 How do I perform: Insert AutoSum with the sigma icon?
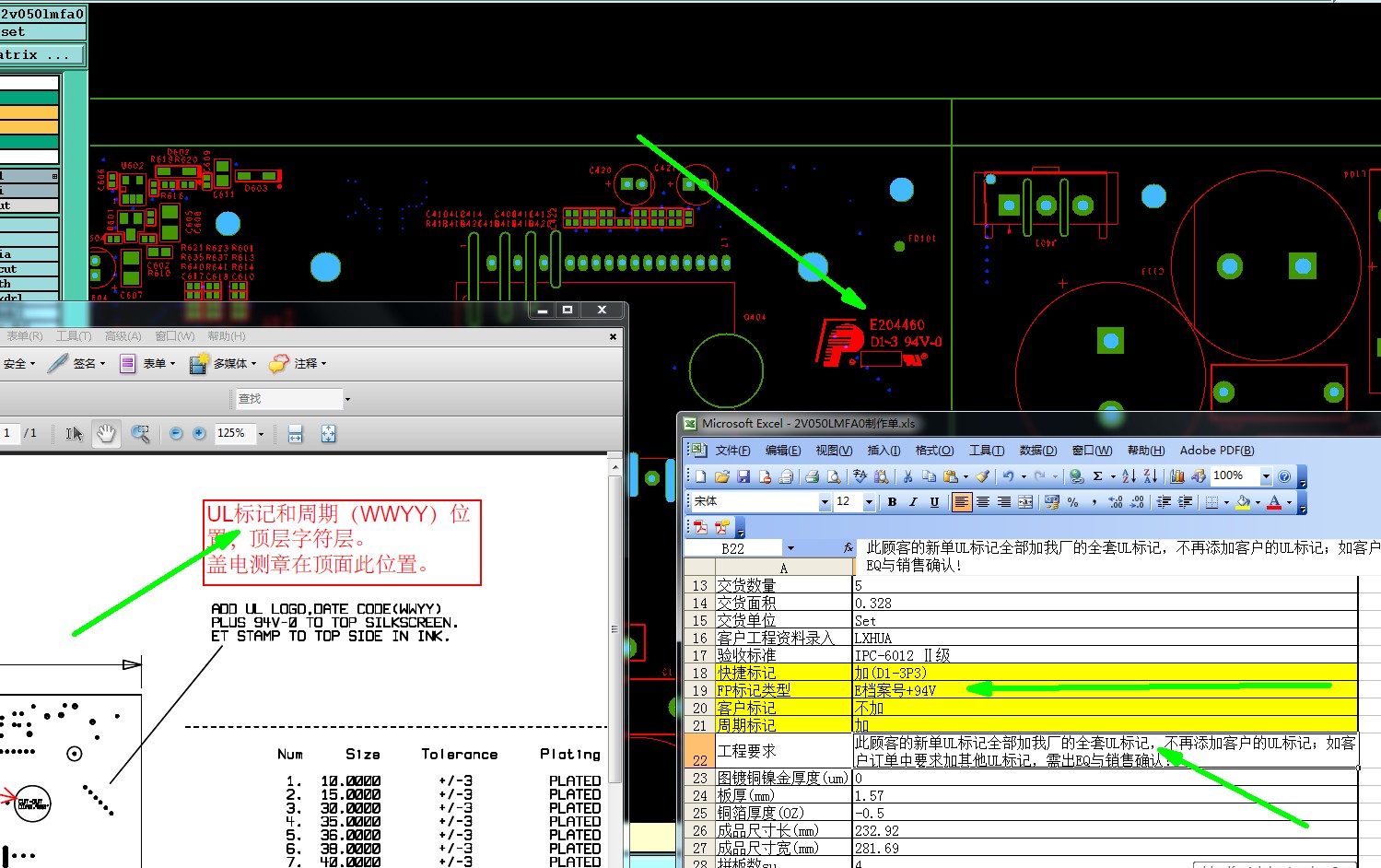(x=1098, y=476)
